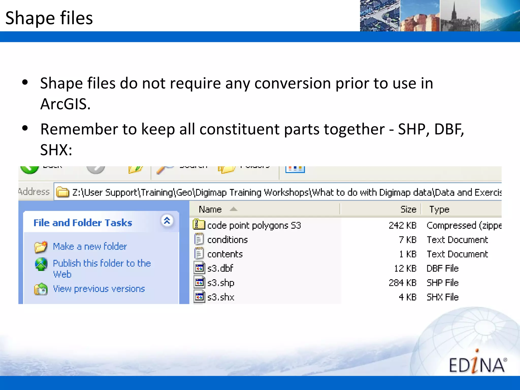Sort by Name column header
520x390 pixels.
[x=265, y=209]
